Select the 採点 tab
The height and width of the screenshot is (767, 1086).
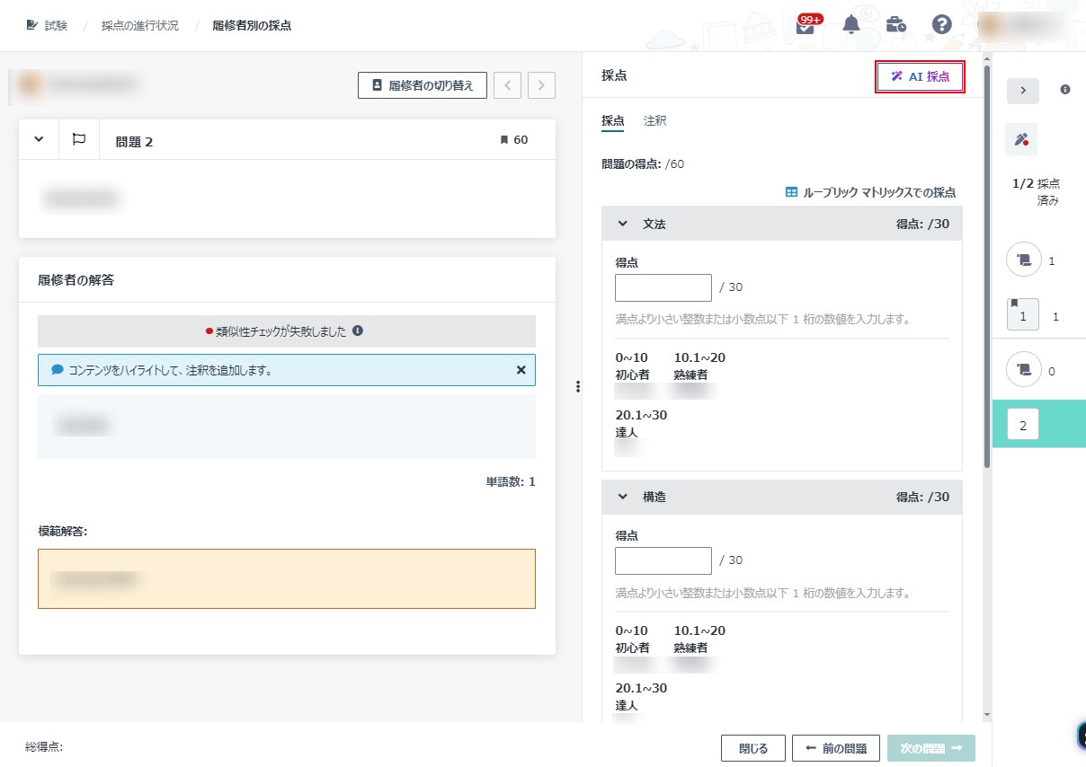pos(612,120)
